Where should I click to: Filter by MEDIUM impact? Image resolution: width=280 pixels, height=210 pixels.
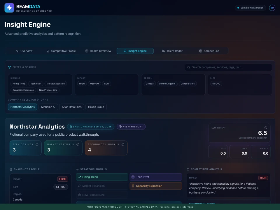click(x=94, y=84)
